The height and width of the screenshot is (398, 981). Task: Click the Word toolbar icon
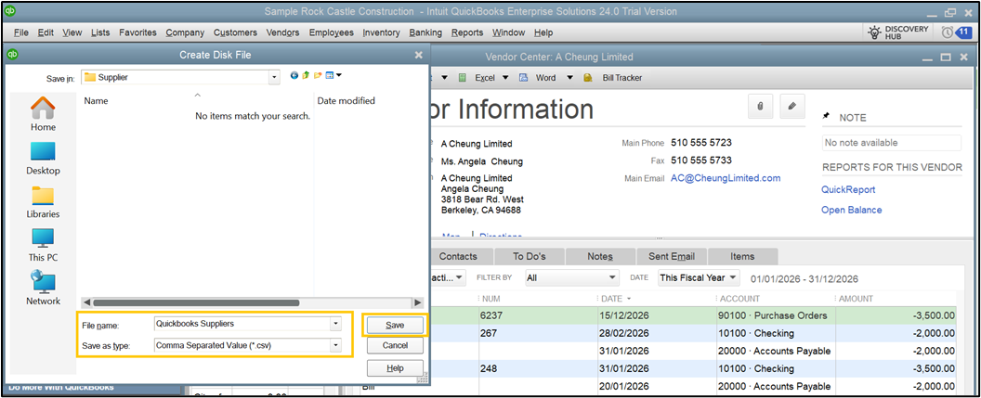[x=523, y=78]
